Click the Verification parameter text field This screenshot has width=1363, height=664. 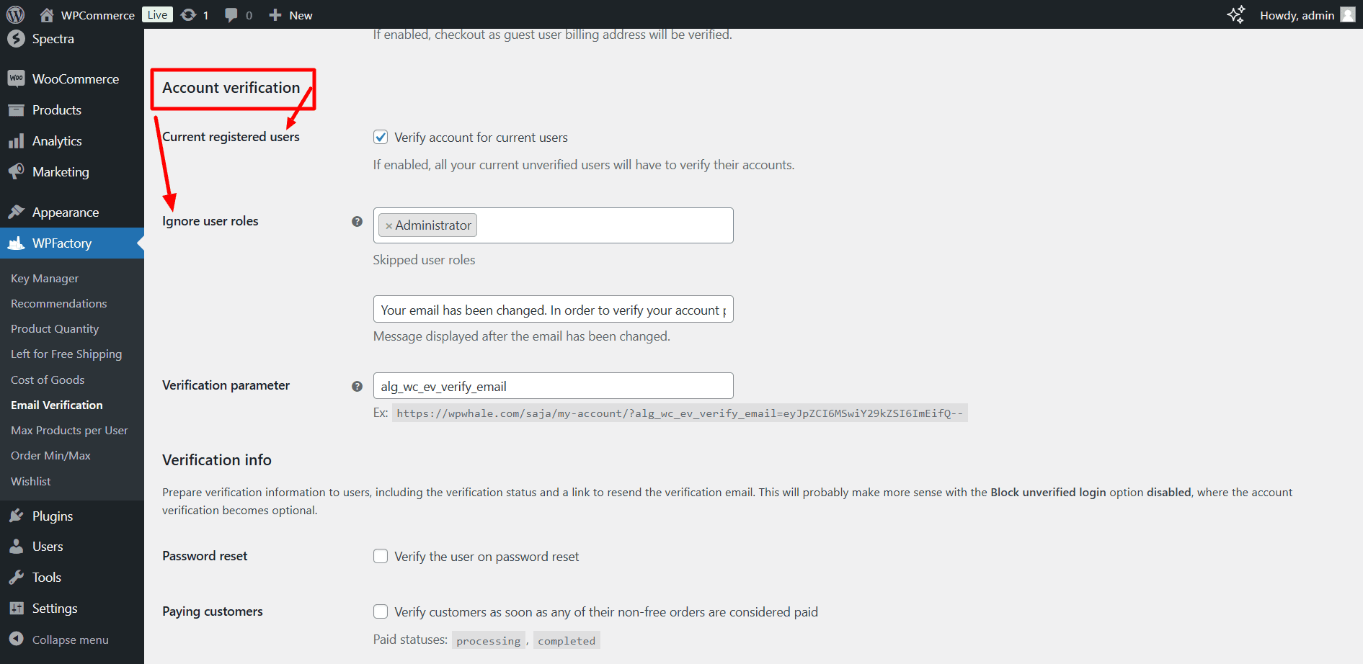pyautogui.click(x=553, y=386)
